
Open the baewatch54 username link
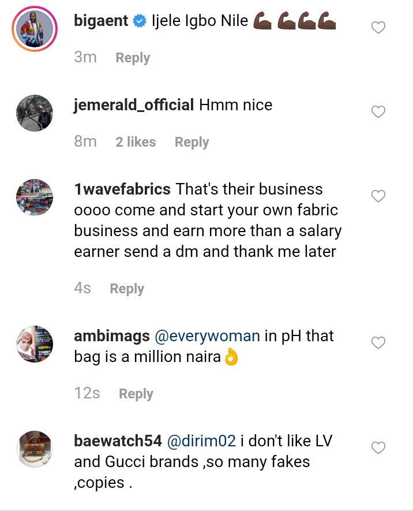pos(118,441)
